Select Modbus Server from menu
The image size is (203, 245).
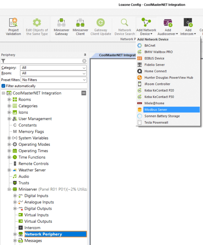(x=156, y=110)
